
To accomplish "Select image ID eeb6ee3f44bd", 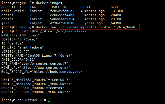I will 62,15.
